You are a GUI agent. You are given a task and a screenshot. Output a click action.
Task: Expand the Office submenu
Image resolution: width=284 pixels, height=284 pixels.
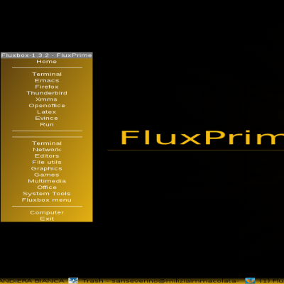pyautogui.click(x=47, y=187)
